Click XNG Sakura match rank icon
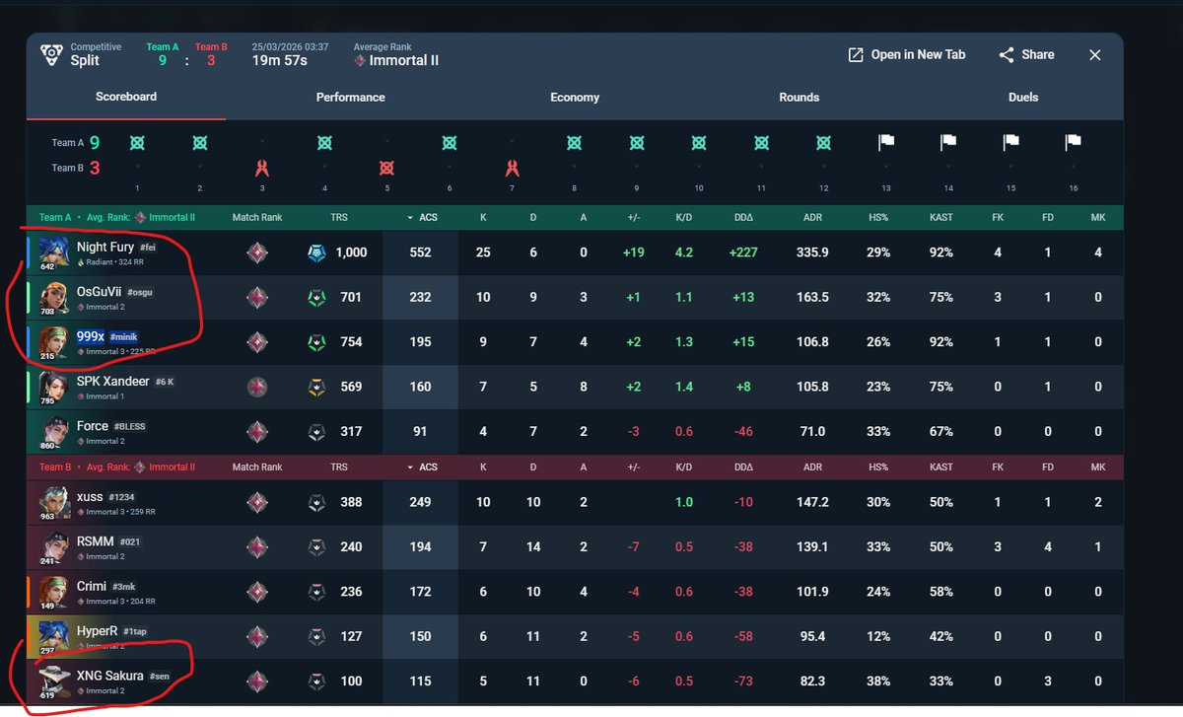Screen dimensions: 1183x717 257,681
